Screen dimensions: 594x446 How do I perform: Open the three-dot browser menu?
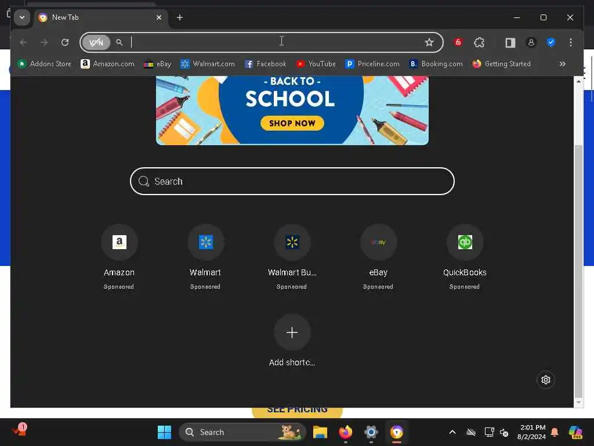click(571, 42)
